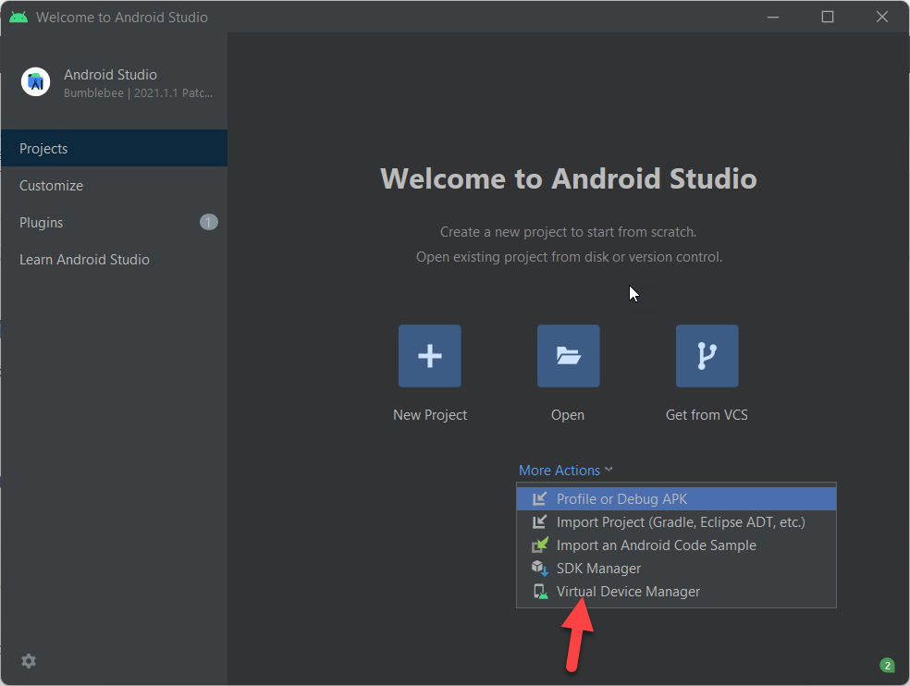This screenshot has width=910, height=686.
Task: Maximize the Android Studio welcome window
Action: tap(828, 17)
